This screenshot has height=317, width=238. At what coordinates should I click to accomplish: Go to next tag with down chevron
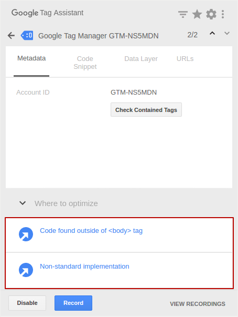(x=227, y=33)
